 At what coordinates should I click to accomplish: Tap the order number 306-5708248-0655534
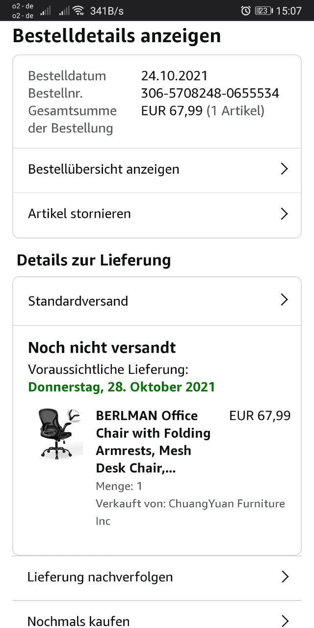210,93
